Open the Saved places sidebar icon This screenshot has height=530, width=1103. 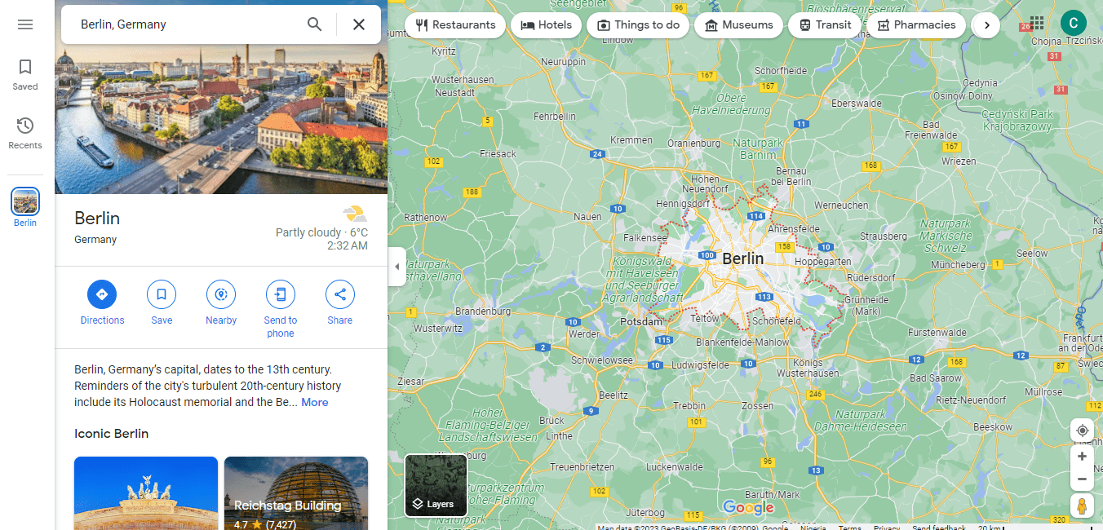24,73
